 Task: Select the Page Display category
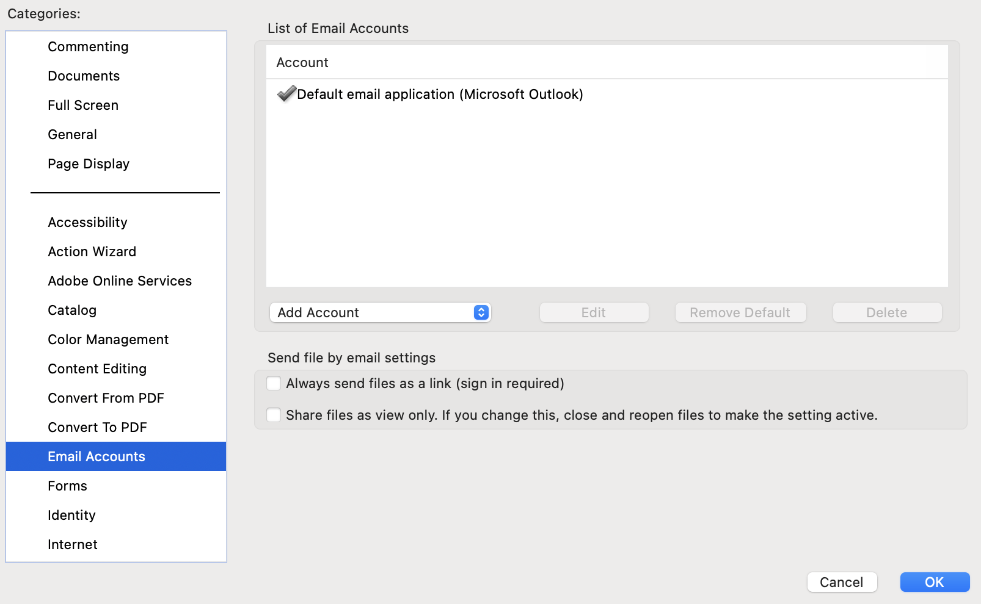89,164
